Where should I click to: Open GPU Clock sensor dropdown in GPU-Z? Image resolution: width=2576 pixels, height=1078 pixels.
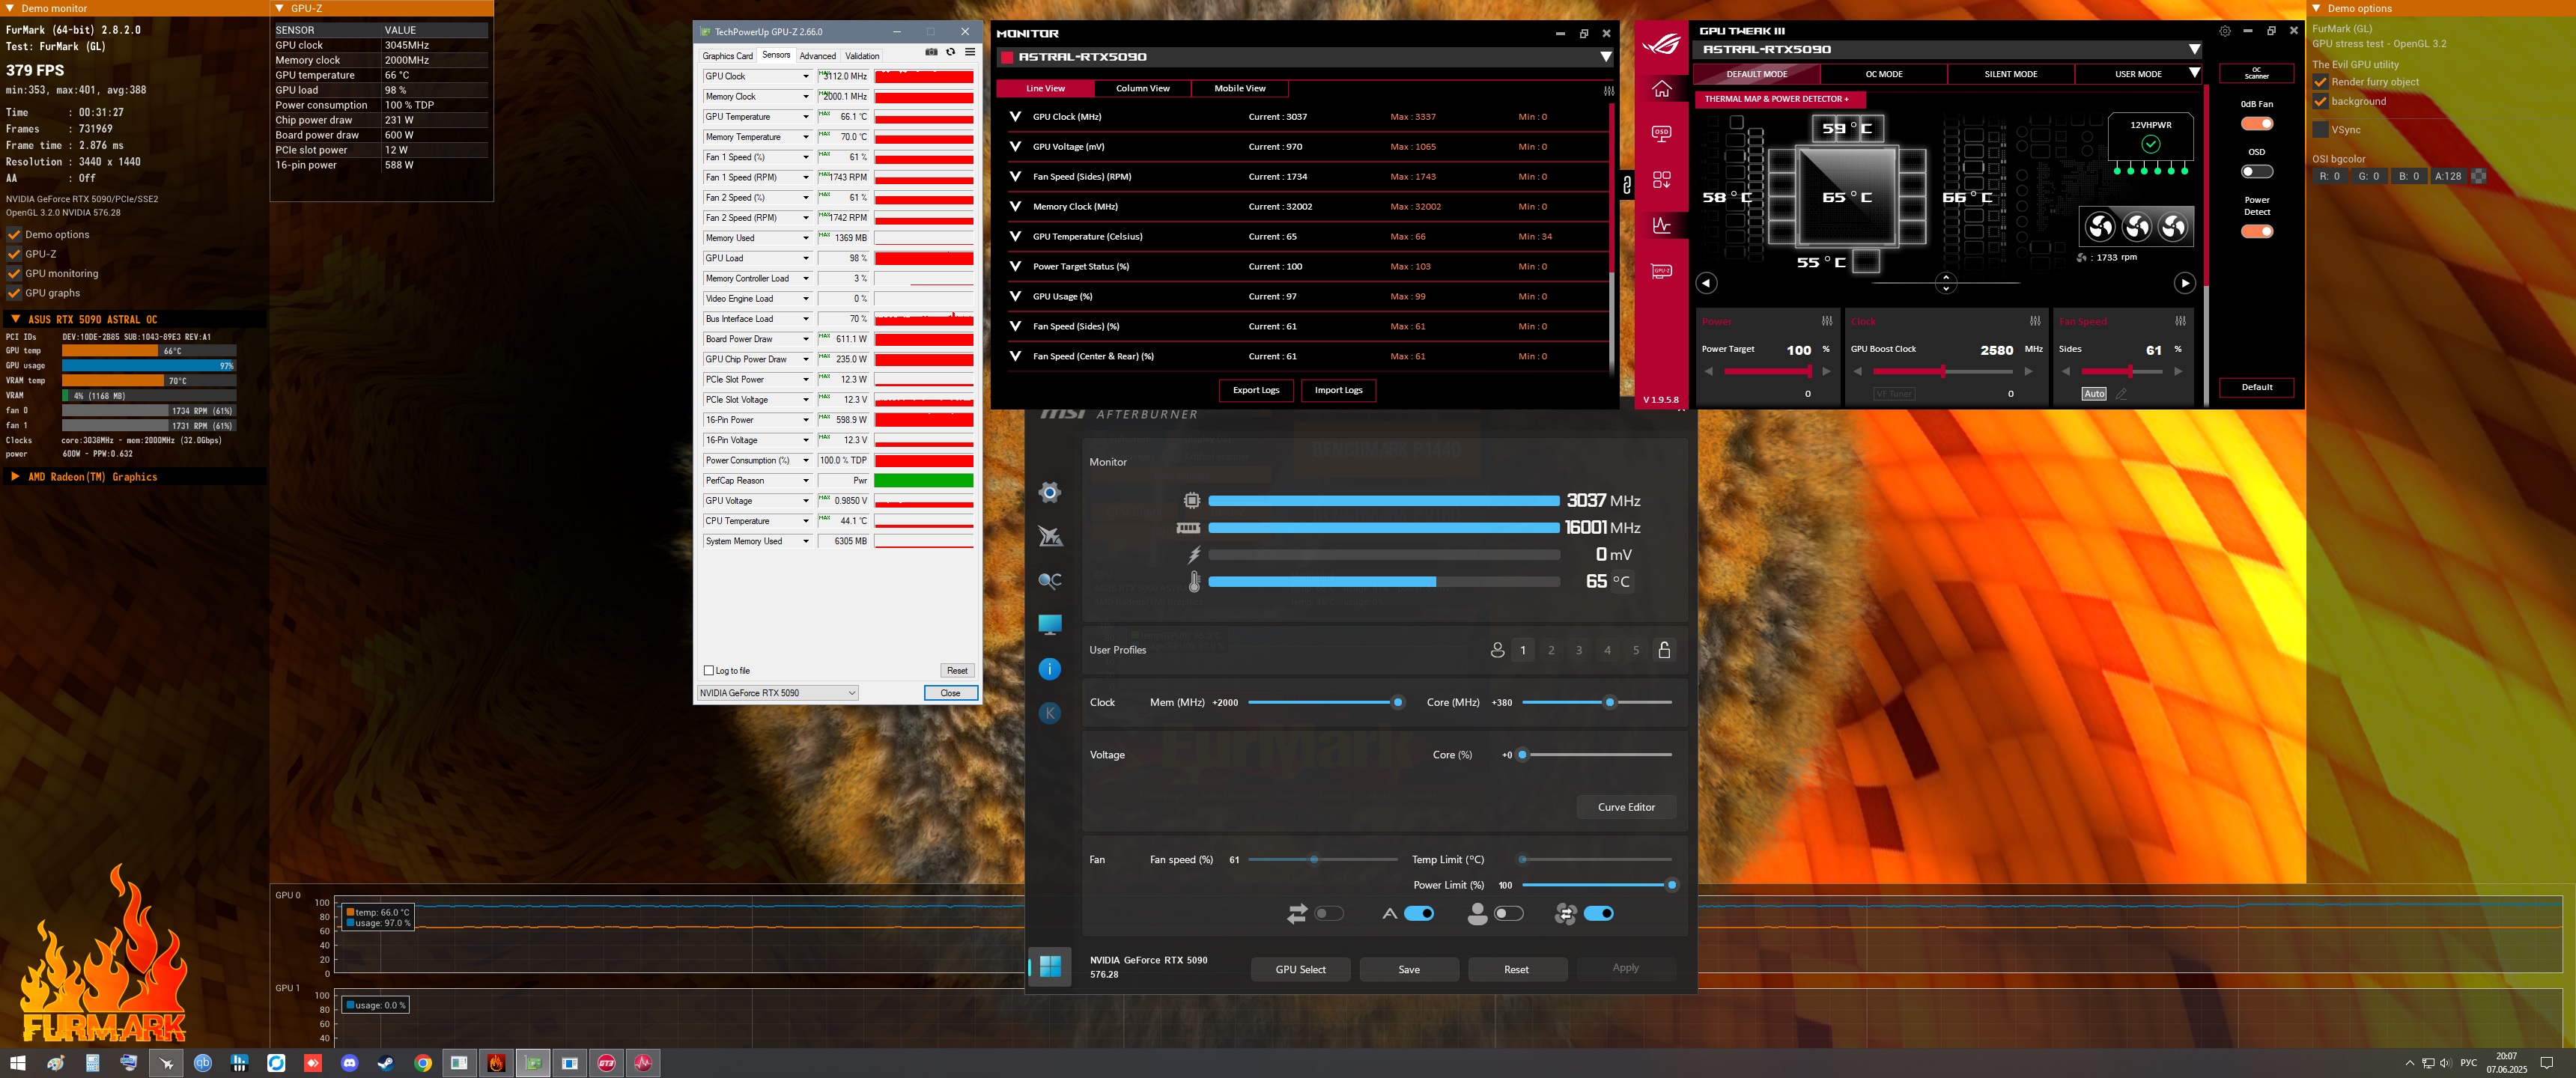(806, 77)
